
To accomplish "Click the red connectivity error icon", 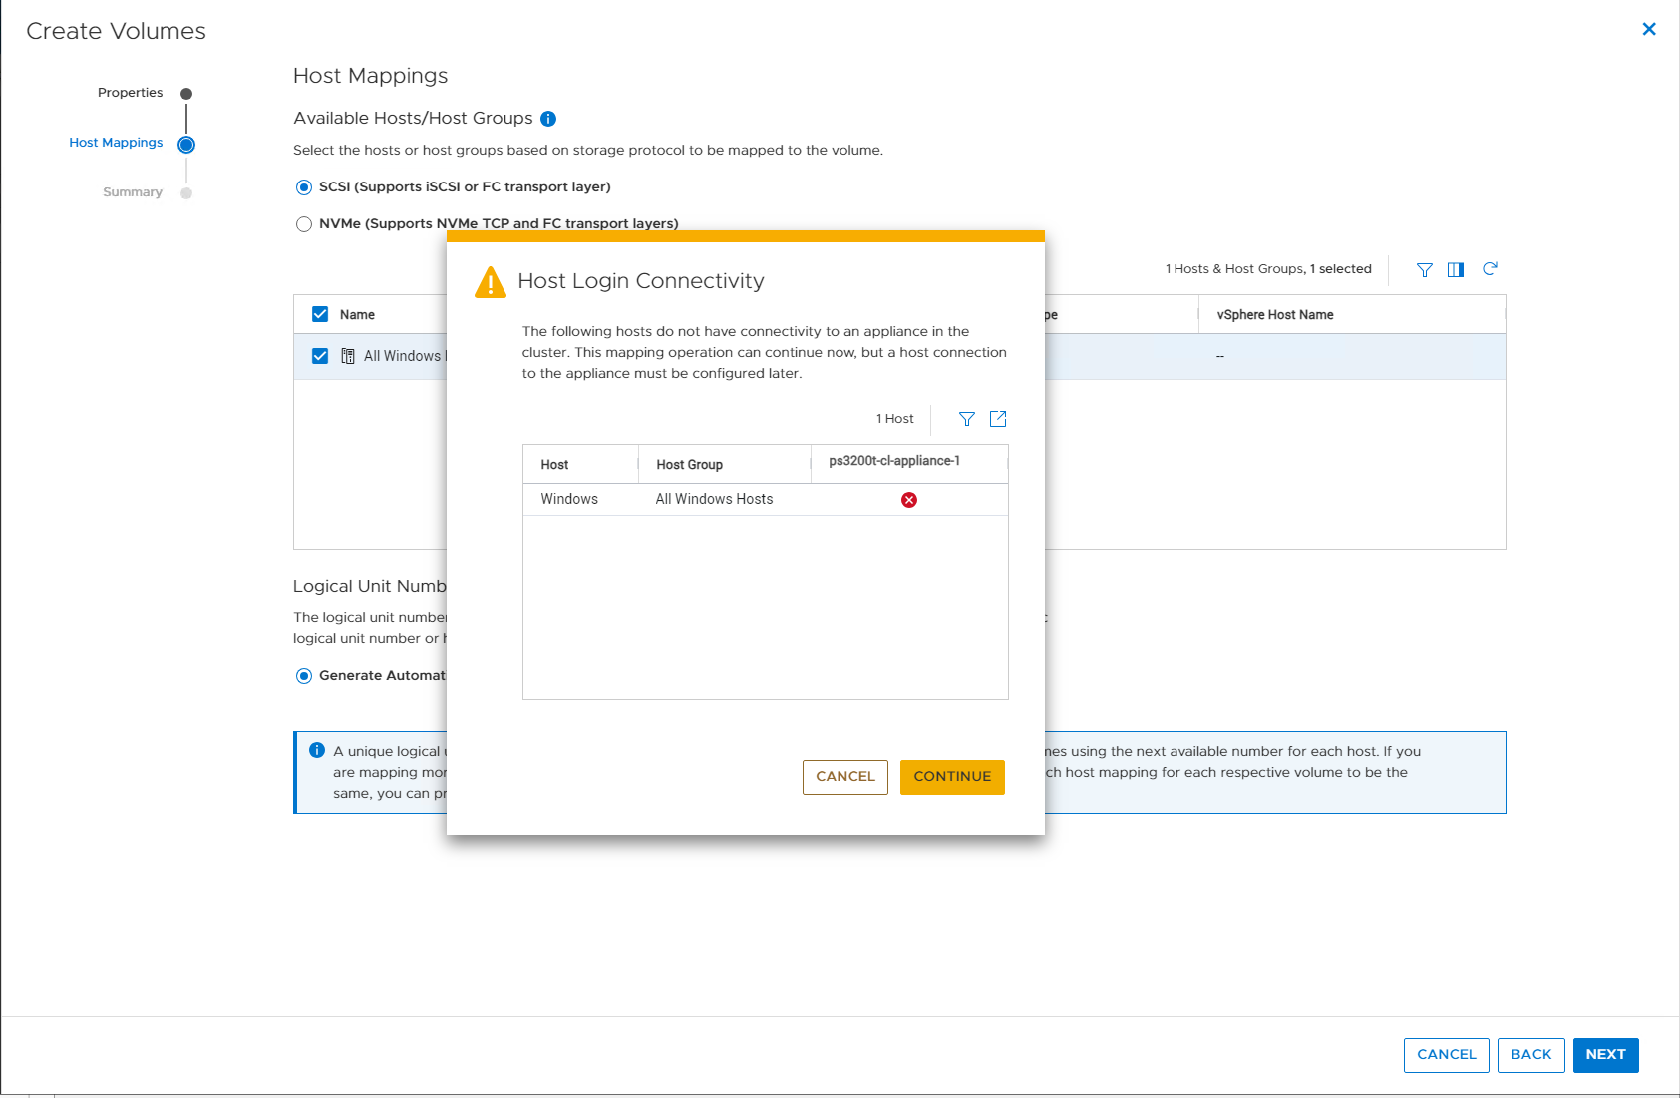I will (909, 500).
